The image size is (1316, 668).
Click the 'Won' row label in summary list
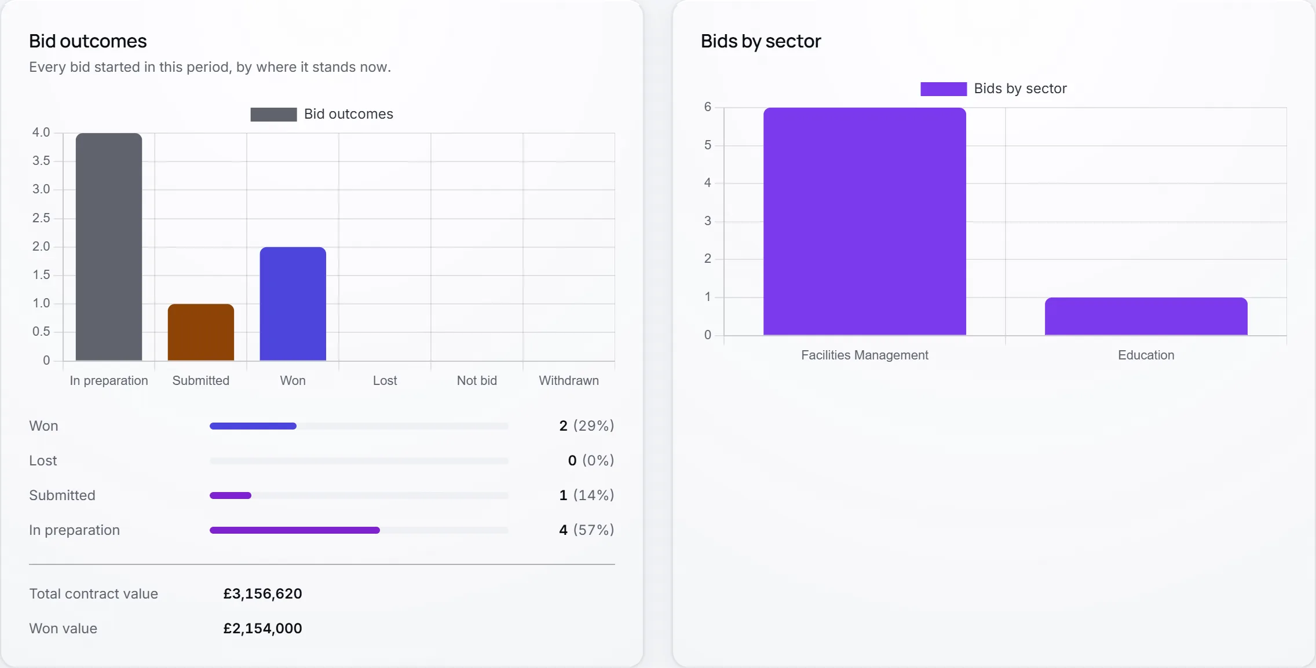coord(43,426)
